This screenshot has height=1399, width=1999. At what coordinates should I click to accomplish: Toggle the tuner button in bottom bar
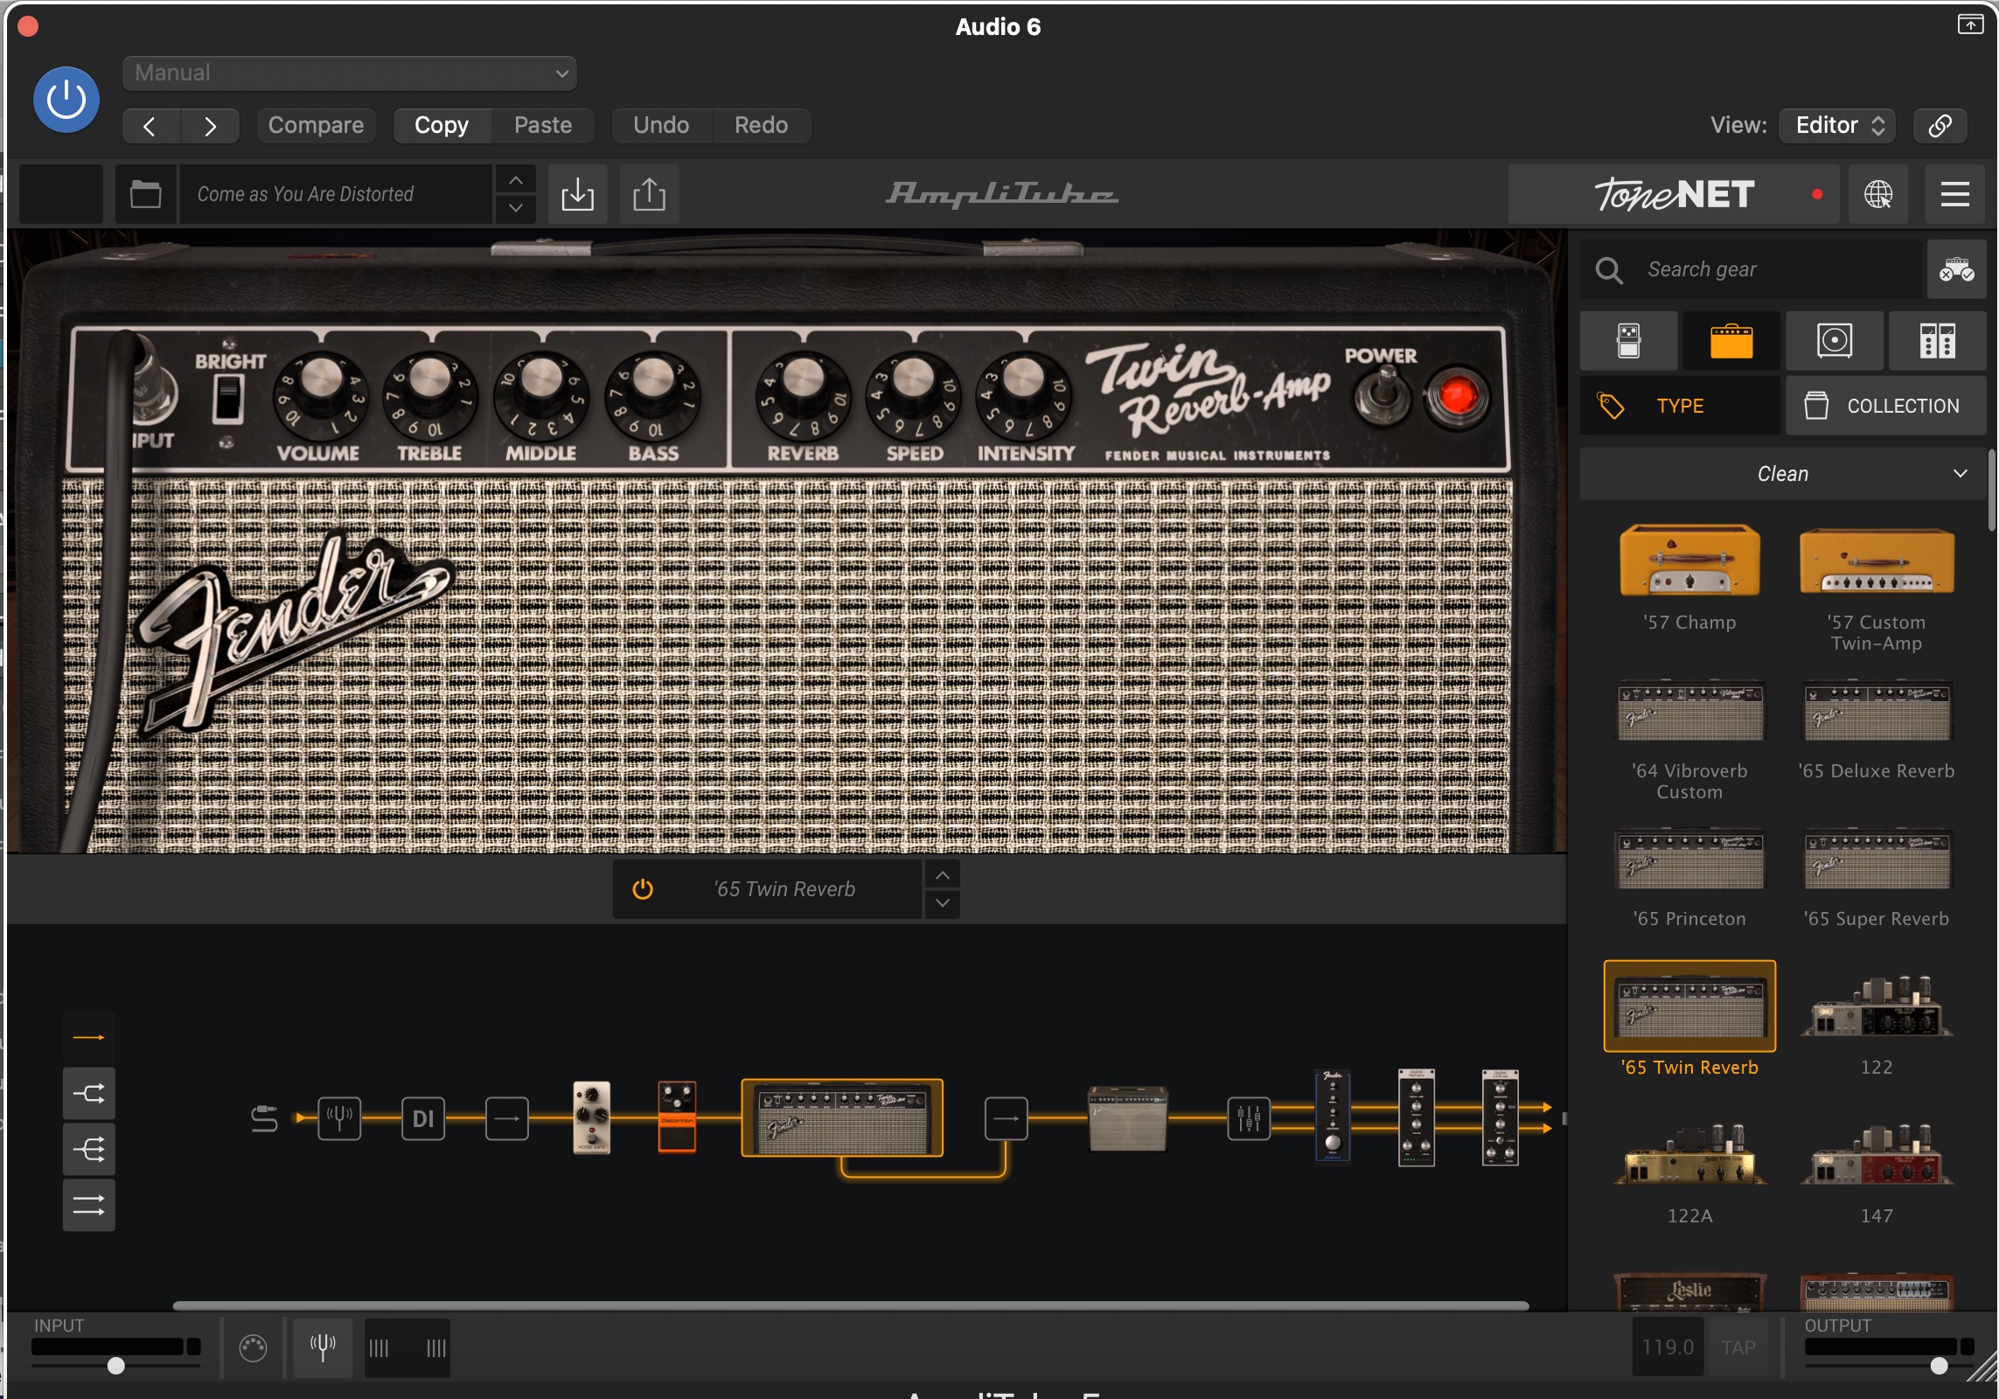[323, 1347]
